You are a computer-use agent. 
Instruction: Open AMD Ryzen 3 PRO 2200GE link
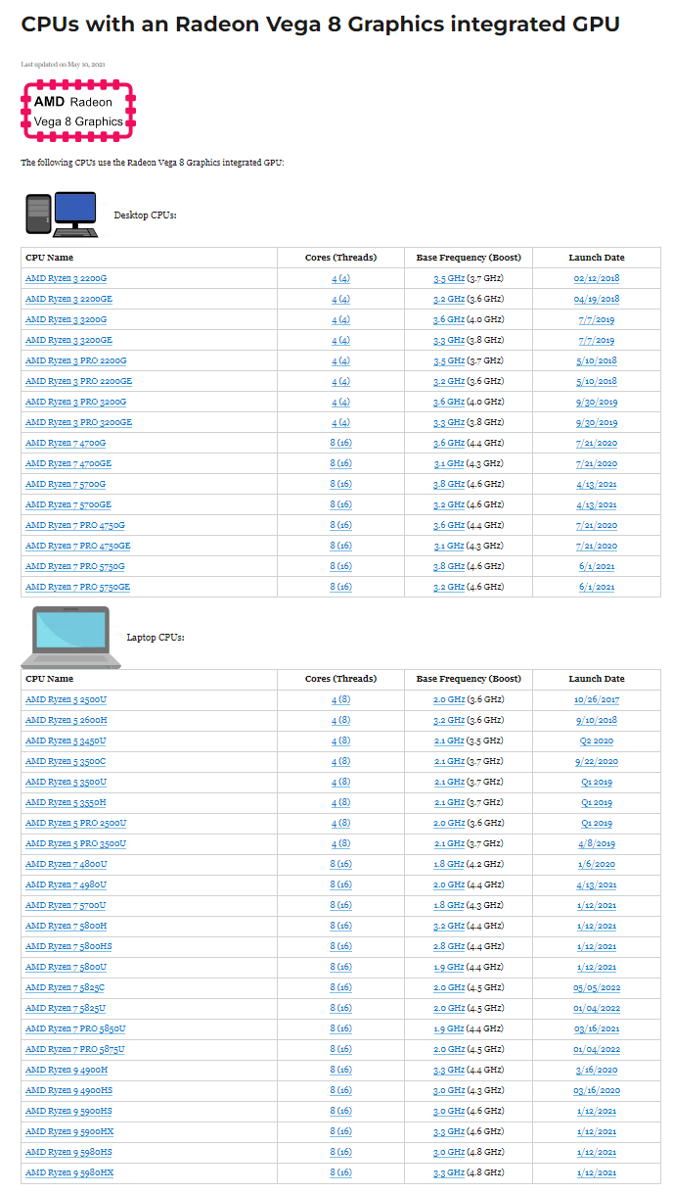(78, 382)
